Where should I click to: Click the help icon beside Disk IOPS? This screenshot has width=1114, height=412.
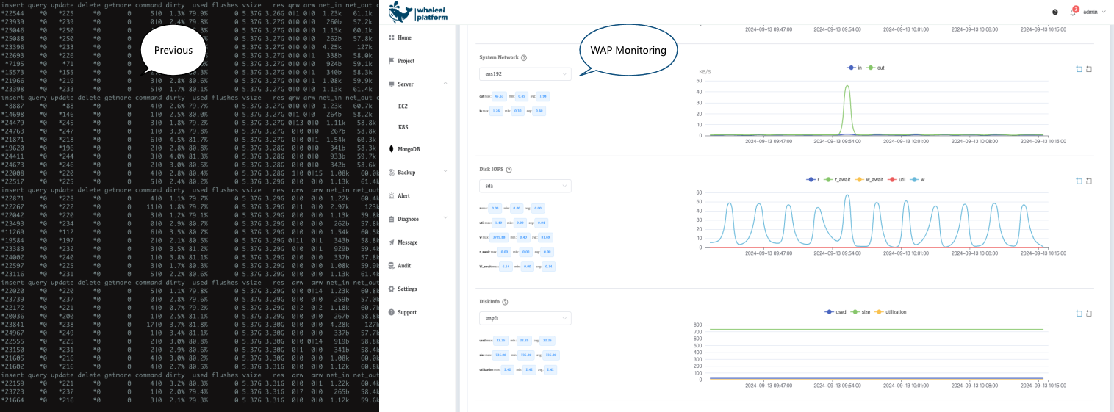coord(509,170)
